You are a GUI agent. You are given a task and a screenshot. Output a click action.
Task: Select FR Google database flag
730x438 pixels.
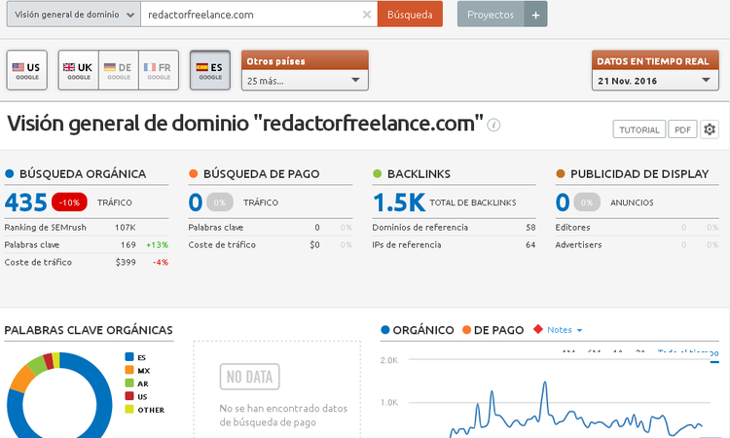tap(159, 70)
